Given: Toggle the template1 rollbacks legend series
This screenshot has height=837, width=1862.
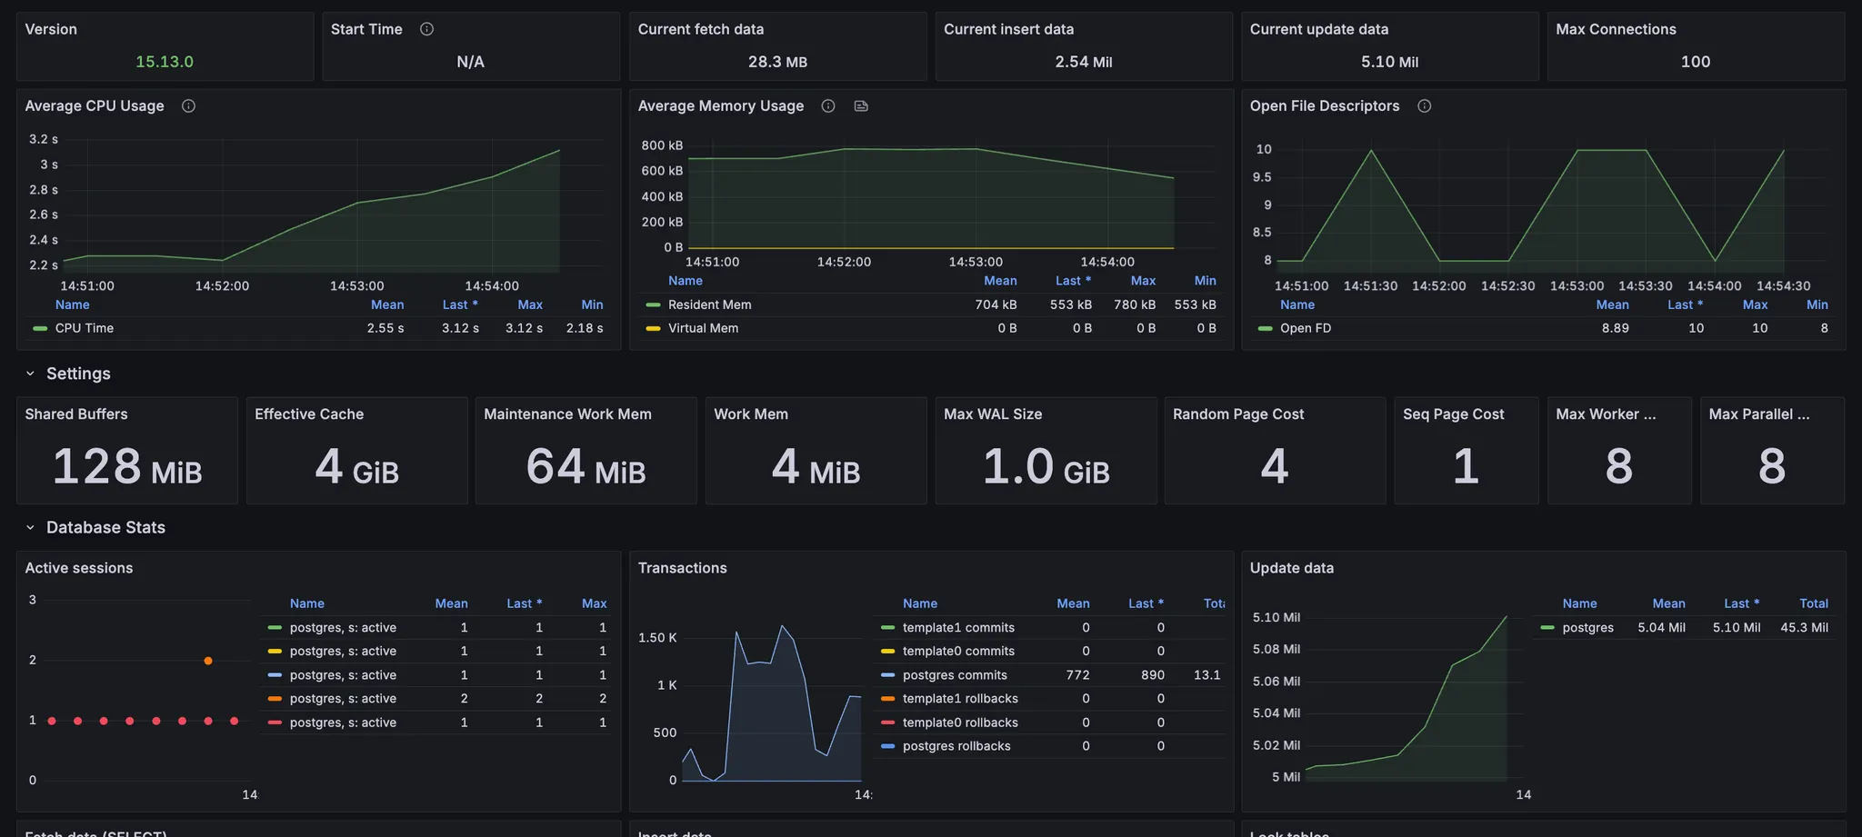Looking at the screenshot, I should tap(960, 699).
